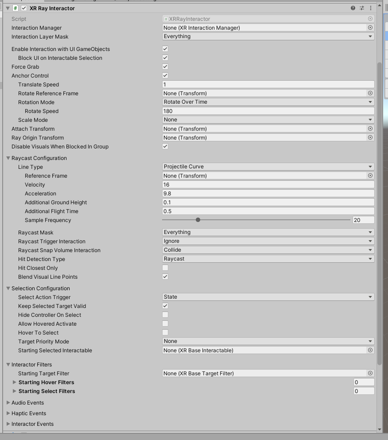Expand the Audio Events section

coord(8,402)
